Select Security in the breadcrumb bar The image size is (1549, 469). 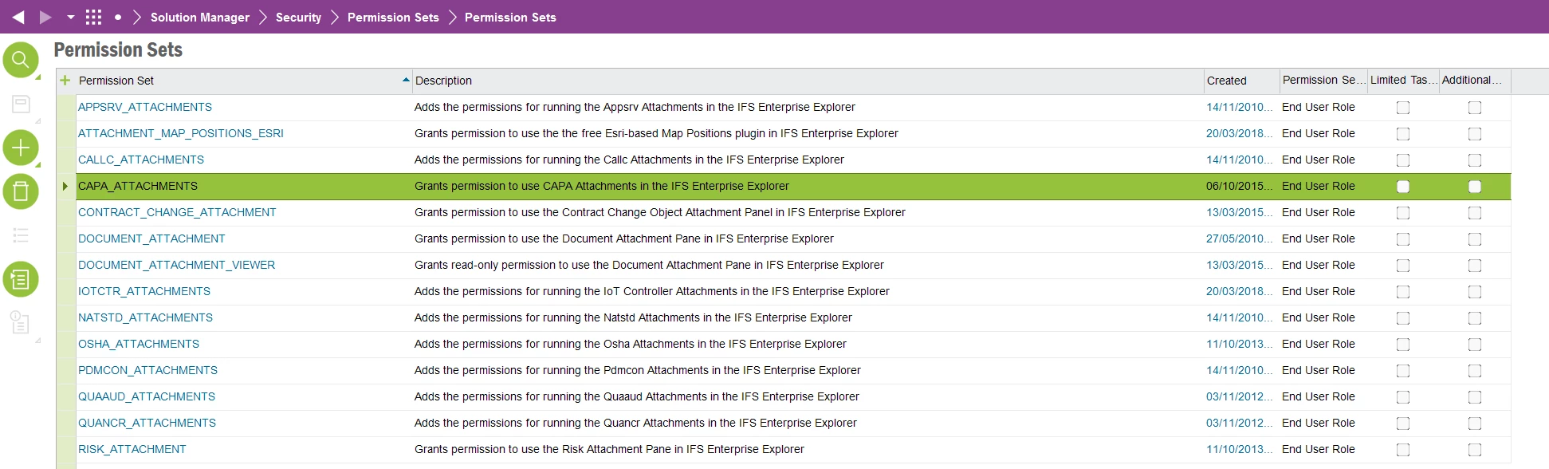[x=298, y=17]
